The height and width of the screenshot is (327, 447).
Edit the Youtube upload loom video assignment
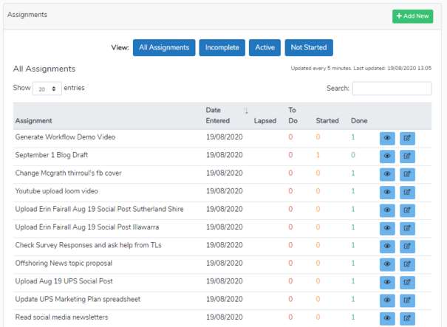(x=407, y=192)
